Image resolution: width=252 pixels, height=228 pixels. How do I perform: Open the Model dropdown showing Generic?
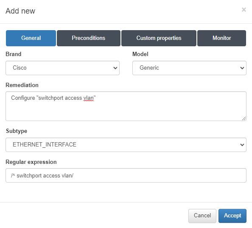point(189,68)
